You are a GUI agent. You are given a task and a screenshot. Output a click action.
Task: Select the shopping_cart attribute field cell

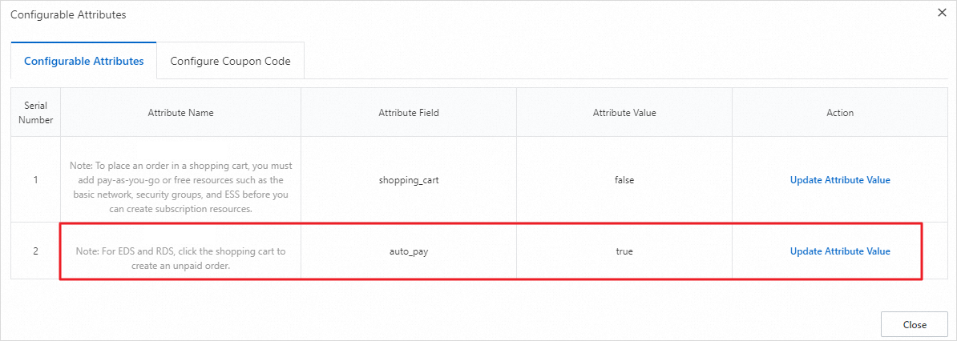[x=409, y=180]
